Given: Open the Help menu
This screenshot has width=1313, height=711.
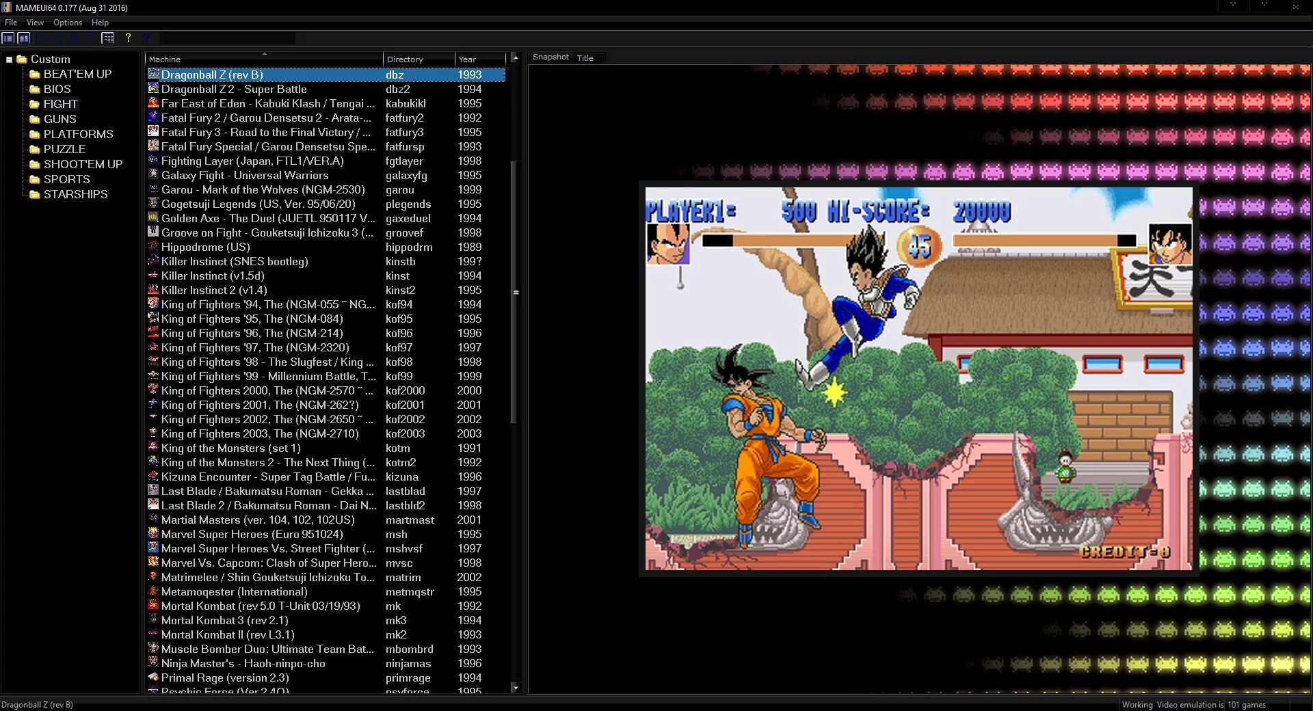Looking at the screenshot, I should point(100,23).
